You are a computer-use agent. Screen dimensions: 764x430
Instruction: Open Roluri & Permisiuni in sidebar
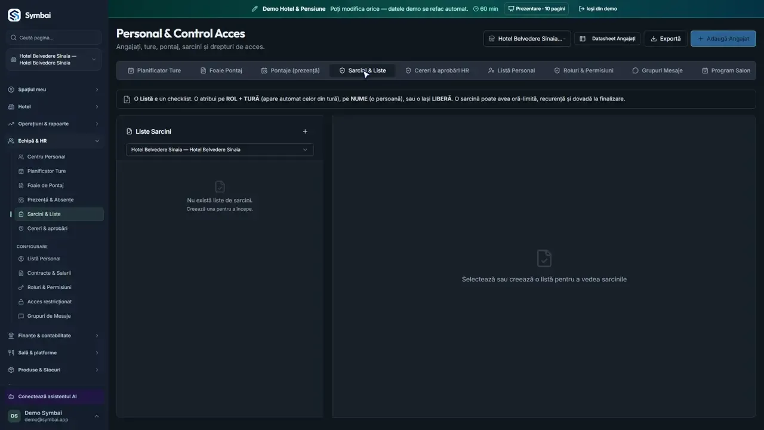click(x=59, y=287)
